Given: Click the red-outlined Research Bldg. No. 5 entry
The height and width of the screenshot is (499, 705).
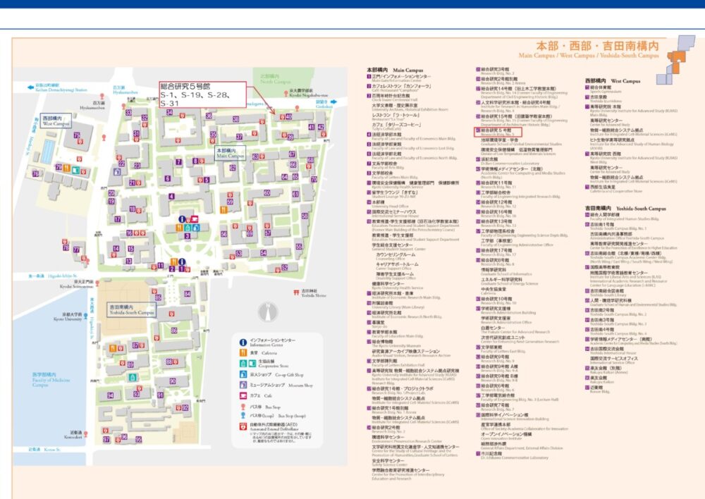Looking at the screenshot, I should [505, 131].
